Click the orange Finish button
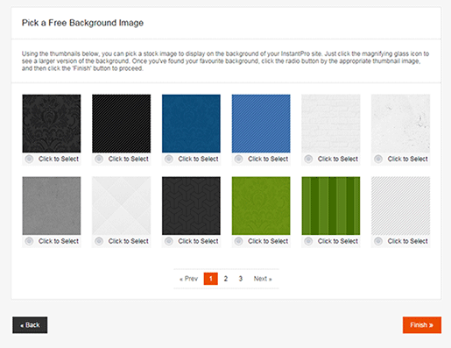Viewport: 451px width, 348px height. (422, 325)
